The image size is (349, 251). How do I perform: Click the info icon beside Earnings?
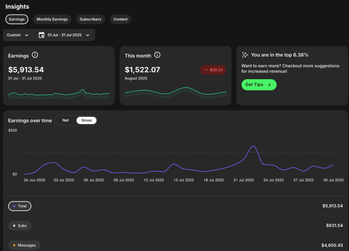35,55
